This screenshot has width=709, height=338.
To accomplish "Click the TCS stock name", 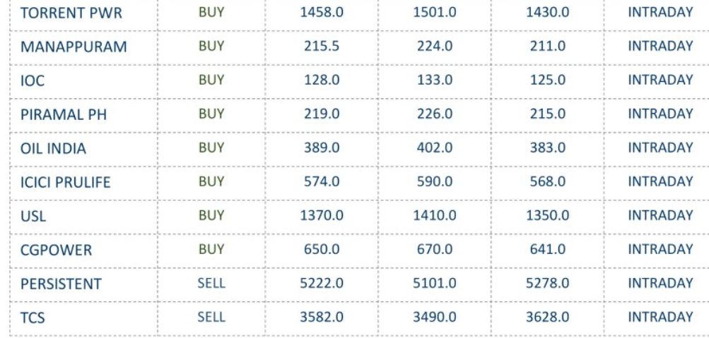I will [x=33, y=318].
